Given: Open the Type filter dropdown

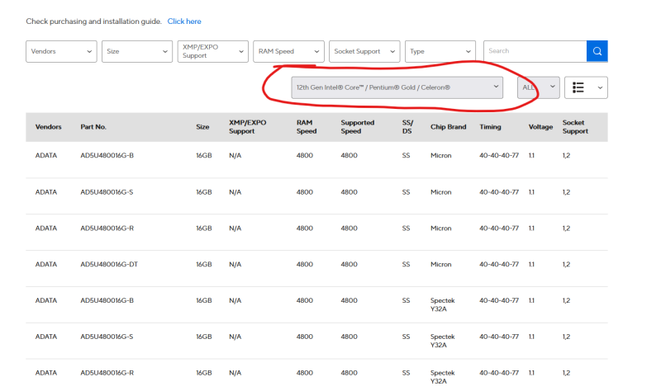Looking at the screenshot, I should (440, 51).
